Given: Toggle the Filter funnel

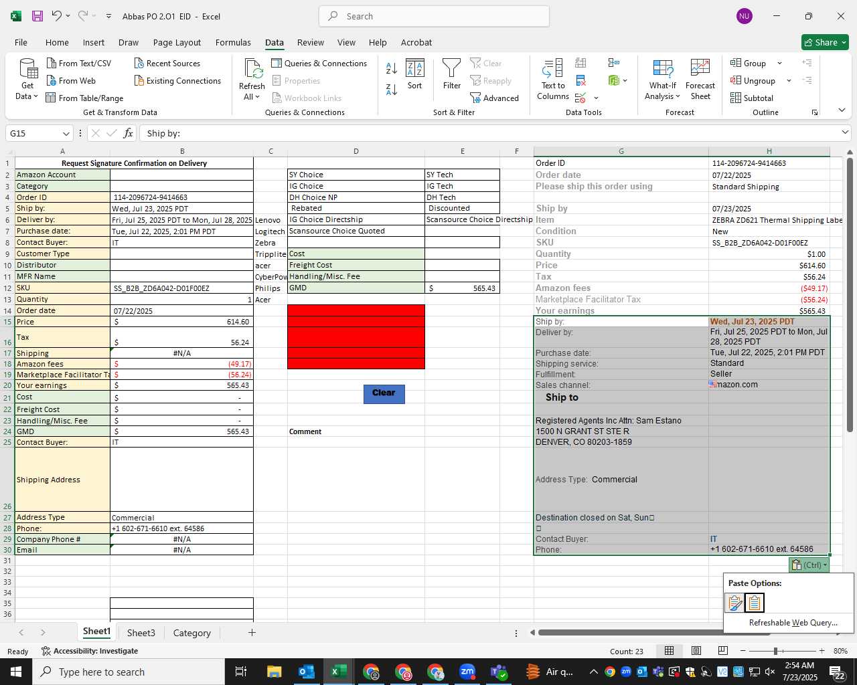Looking at the screenshot, I should pos(452,74).
